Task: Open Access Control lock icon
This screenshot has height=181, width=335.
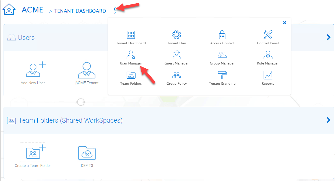Action: [x=222, y=35]
